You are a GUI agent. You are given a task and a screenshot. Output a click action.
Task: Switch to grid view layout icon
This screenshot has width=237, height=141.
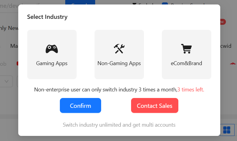pyautogui.click(x=227, y=130)
